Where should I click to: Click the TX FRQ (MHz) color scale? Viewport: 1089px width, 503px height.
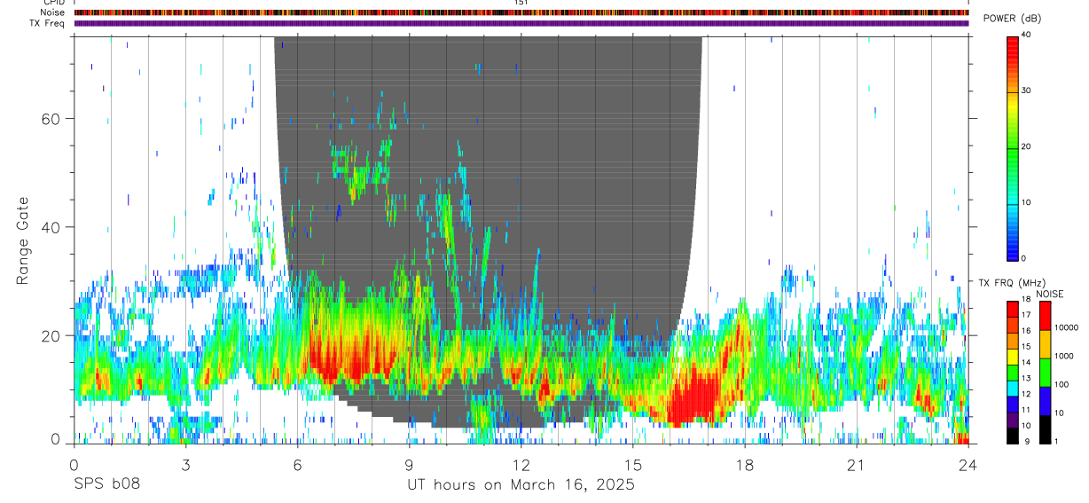[1012, 372]
